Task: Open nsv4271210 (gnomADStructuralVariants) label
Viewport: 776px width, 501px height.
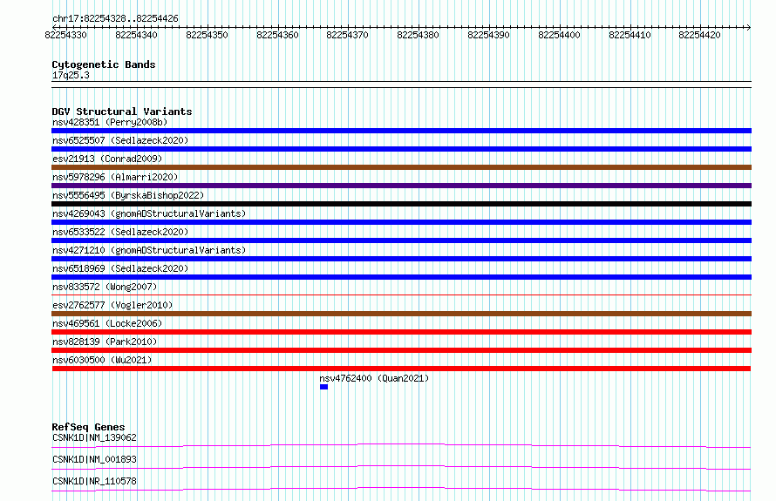Action: point(149,250)
